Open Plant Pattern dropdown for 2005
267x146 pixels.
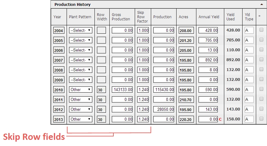[81, 40]
